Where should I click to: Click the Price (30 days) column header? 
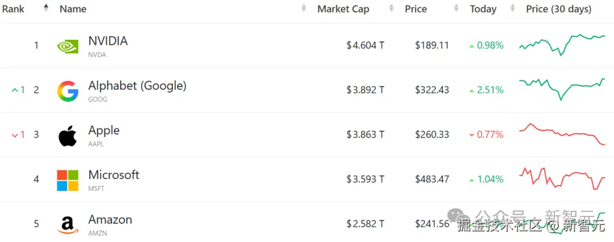[x=558, y=9]
